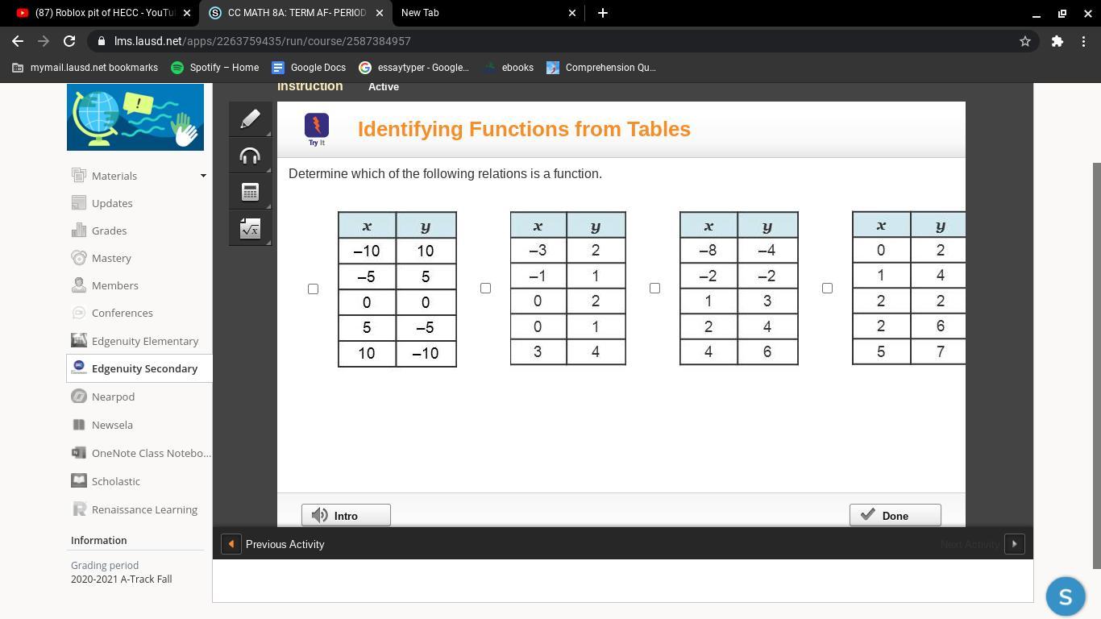The height and width of the screenshot is (619, 1101).
Task: Click the Newsela sidebar icon
Action: (79, 425)
